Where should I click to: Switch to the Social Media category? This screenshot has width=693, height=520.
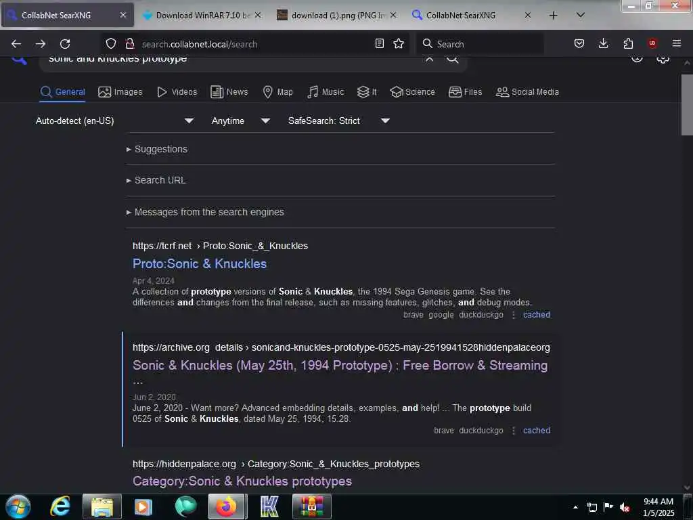pos(527,92)
